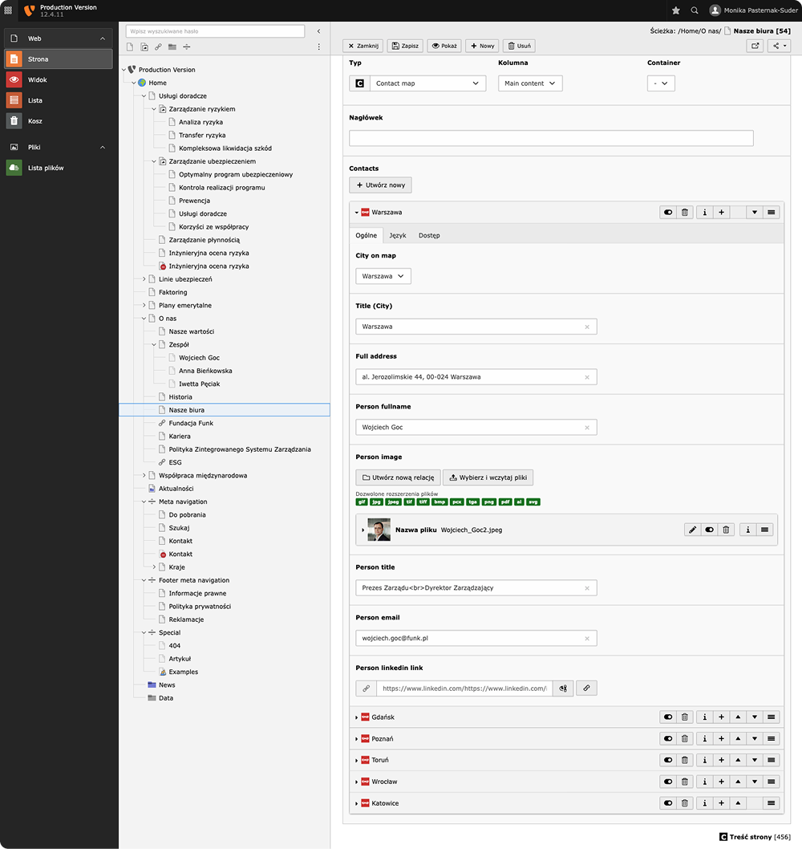Select Aktualności in the page tree

[x=176, y=489]
